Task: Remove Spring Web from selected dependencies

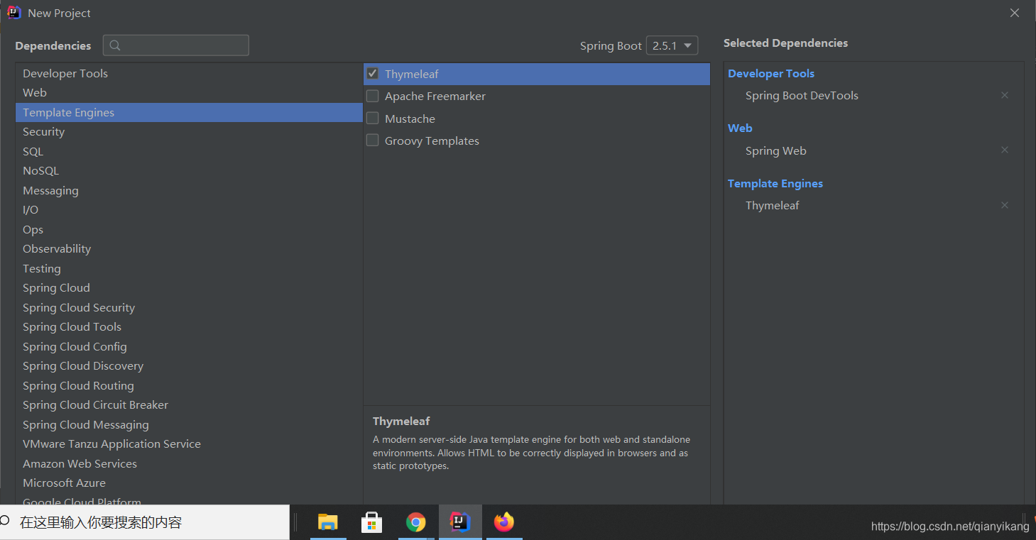Action: click(x=1005, y=150)
